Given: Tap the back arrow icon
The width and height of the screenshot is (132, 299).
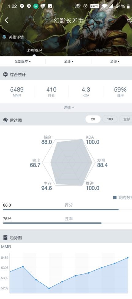Looking at the screenshot, I should click(x=6, y=20).
